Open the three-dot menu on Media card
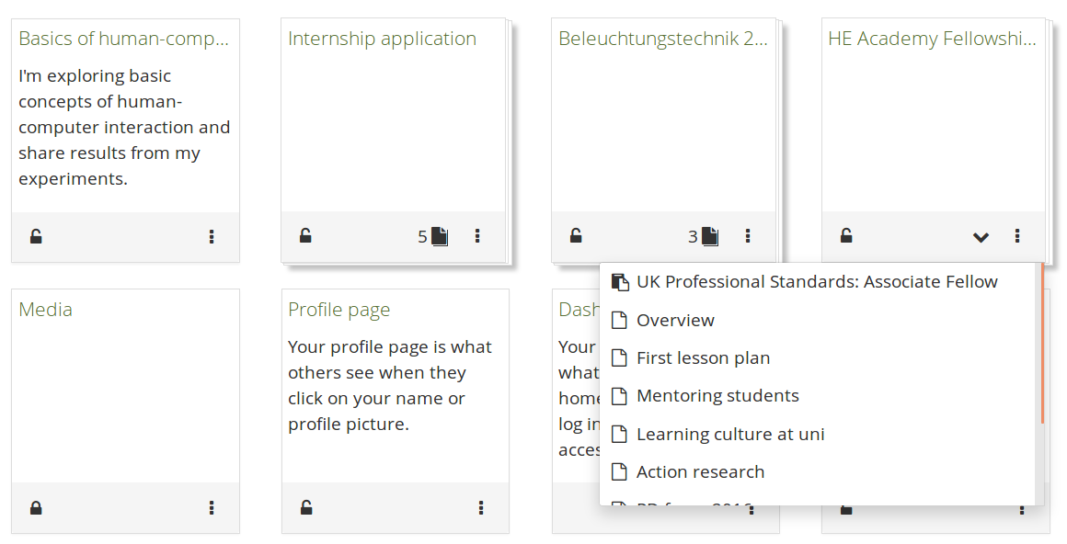Viewport: 1067px width, 544px height. (x=212, y=507)
